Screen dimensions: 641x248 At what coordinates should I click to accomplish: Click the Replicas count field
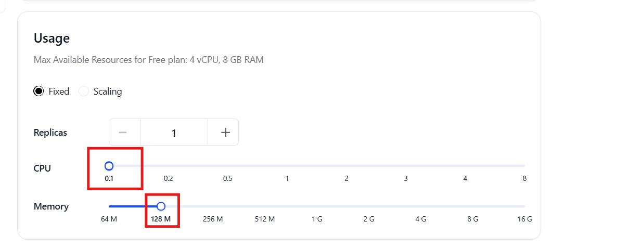[174, 132]
